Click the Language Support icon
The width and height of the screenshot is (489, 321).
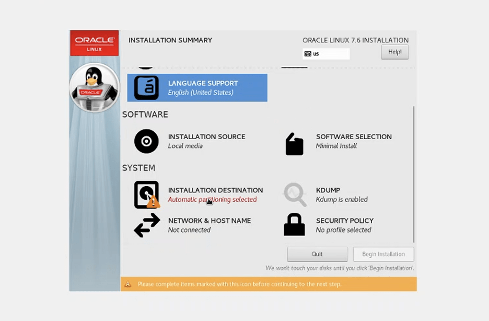coord(146,88)
